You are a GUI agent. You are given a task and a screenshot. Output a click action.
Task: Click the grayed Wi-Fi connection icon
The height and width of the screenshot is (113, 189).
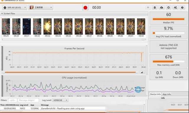[x=148, y=8]
